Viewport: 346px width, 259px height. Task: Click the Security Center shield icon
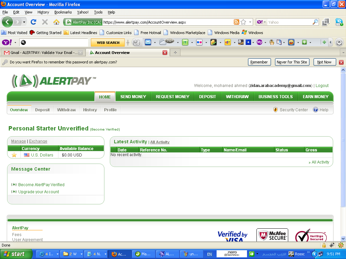click(275, 110)
